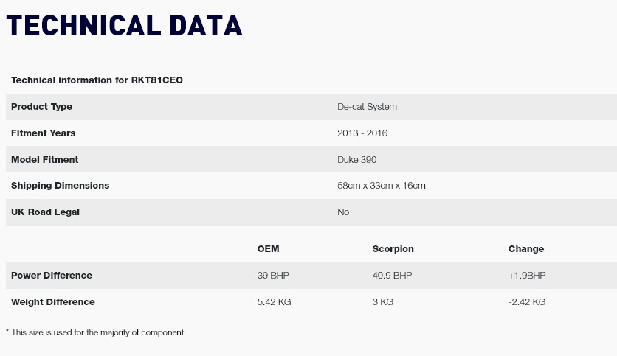Click the Change column header
This screenshot has width=617, height=356.
(526, 249)
